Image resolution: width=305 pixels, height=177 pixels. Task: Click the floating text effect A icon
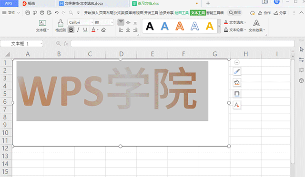click(x=237, y=105)
